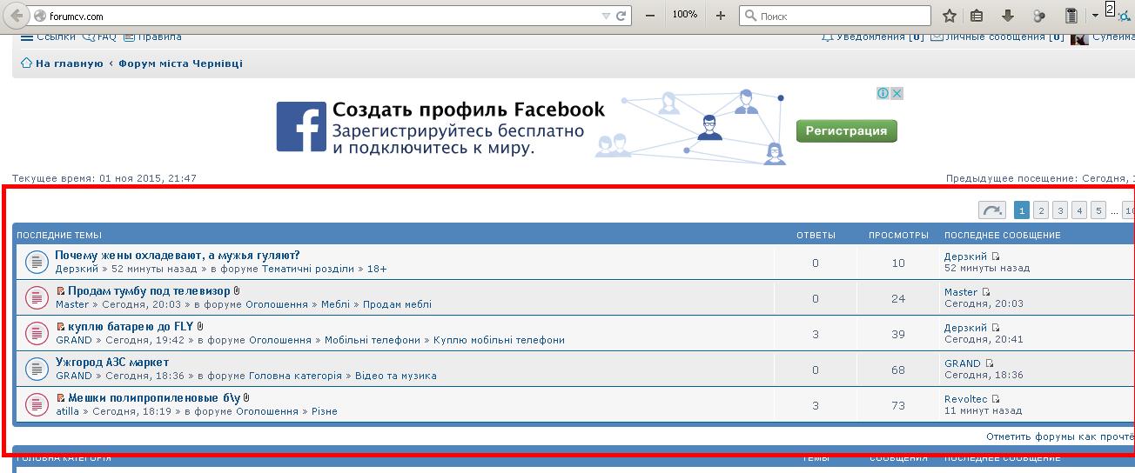The height and width of the screenshot is (473, 1135).
Task: Click the Facebook 'Регистрация' green button
Action: click(x=845, y=131)
